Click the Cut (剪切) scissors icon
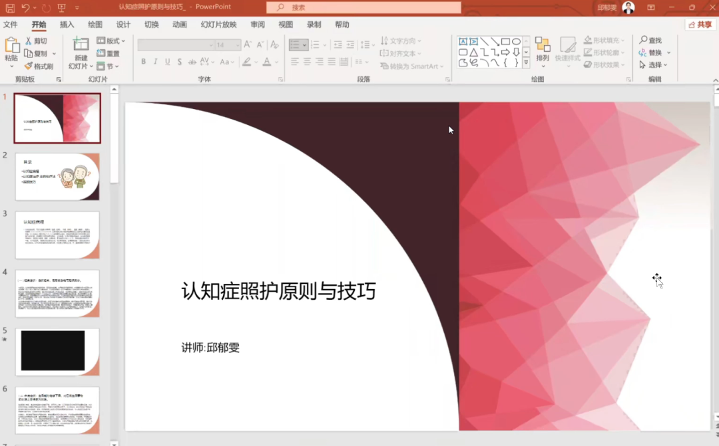719x446 pixels. pos(29,41)
